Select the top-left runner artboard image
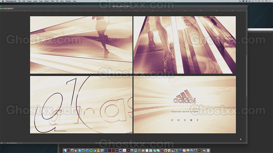 point(81,45)
